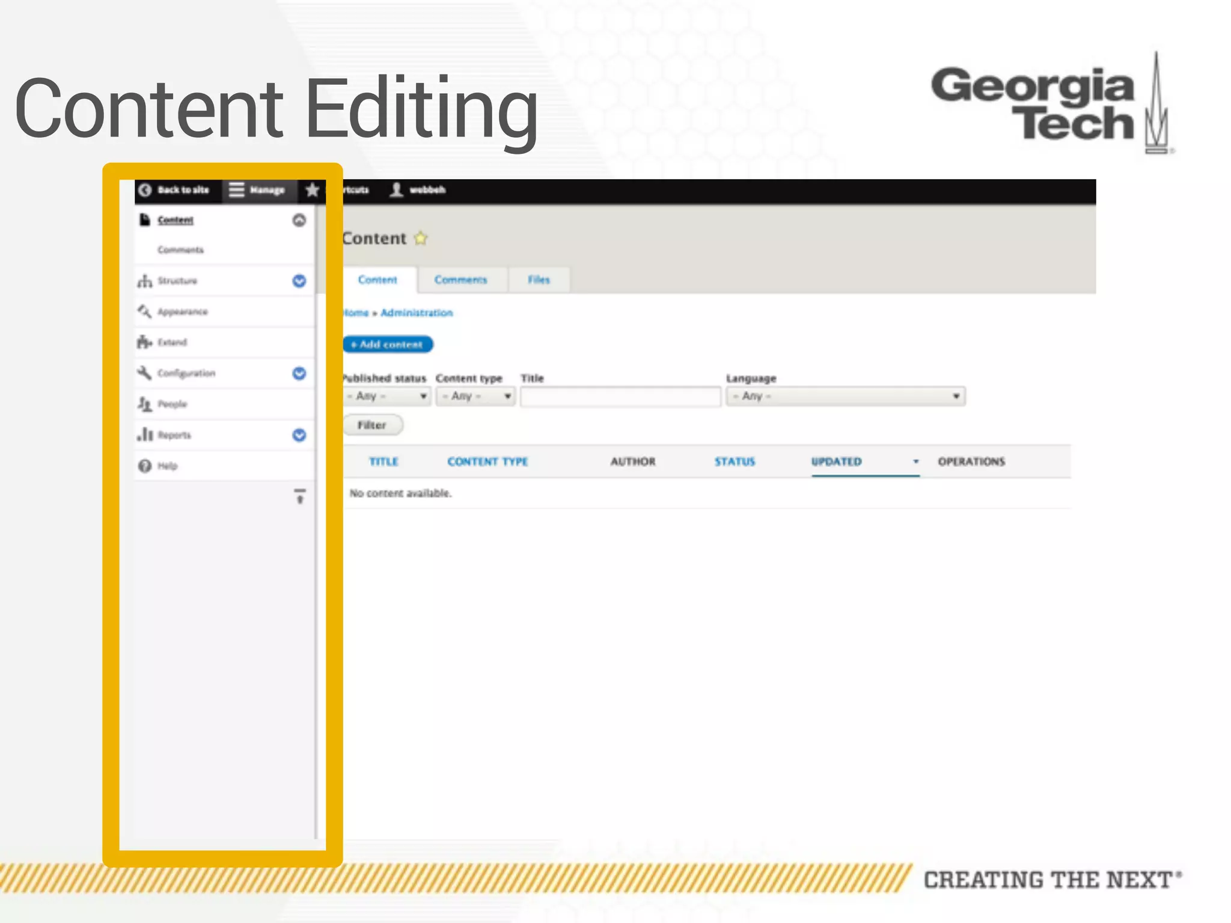This screenshot has width=1231, height=923.
Task: Click Back to site link text
Action: coord(183,190)
